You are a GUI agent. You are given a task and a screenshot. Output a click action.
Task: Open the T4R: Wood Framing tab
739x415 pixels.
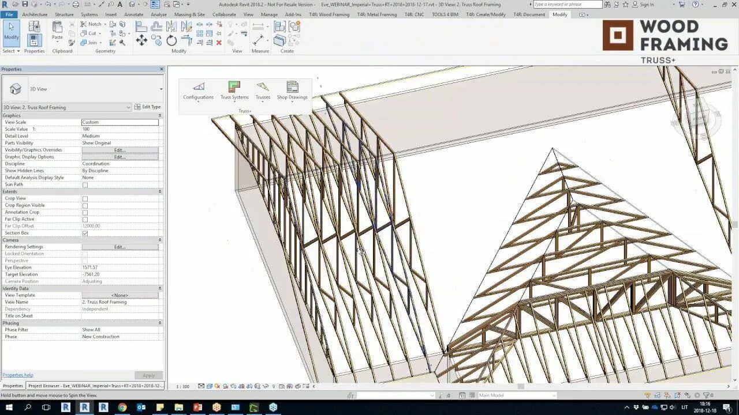coord(329,14)
